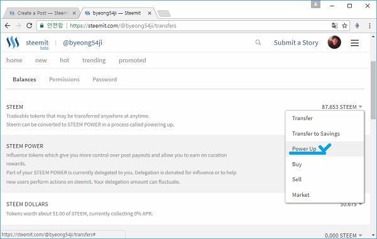Select Buy from the dropdown menu
377x239 pixels.
coord(325,164)
